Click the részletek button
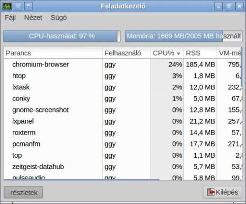This screenshot has width=246, height=204. (24, 192)
